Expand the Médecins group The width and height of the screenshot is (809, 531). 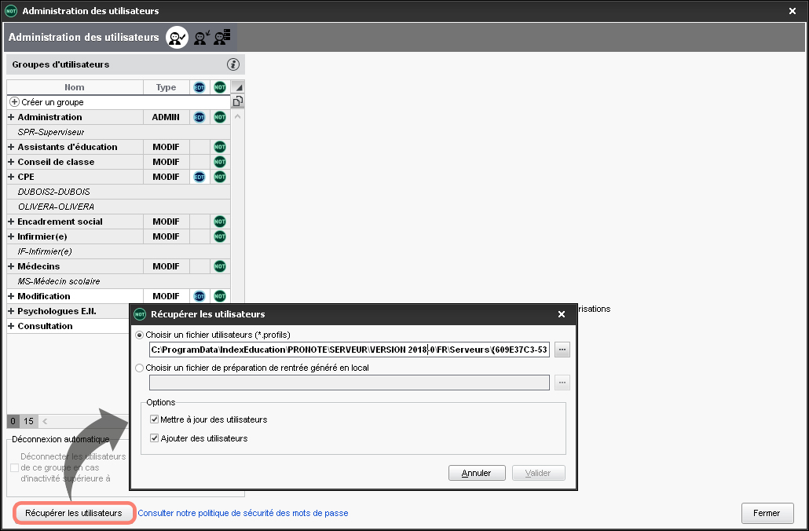point(11,267)
